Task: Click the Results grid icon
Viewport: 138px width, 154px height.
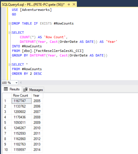Action: pyautogui.click(x=6, y=89)
